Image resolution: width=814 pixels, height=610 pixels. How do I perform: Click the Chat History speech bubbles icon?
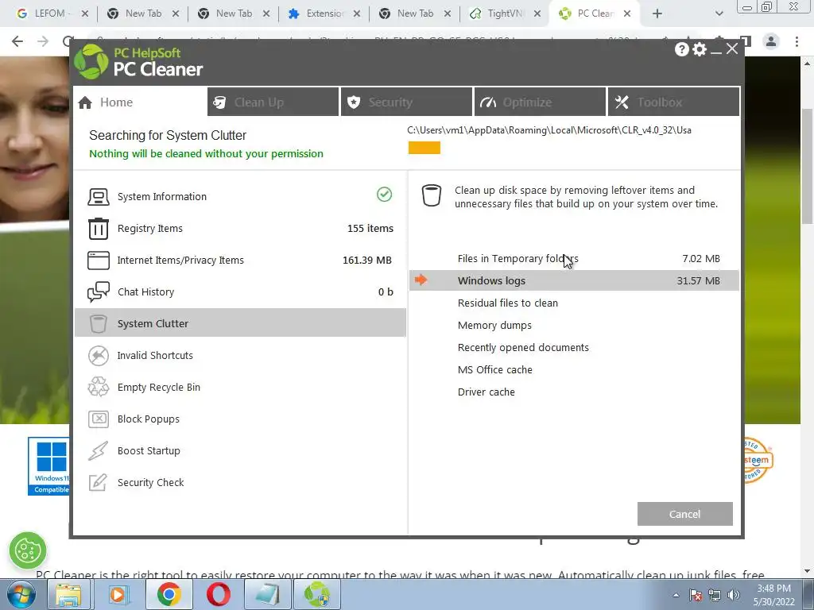[x=98, y=292]
